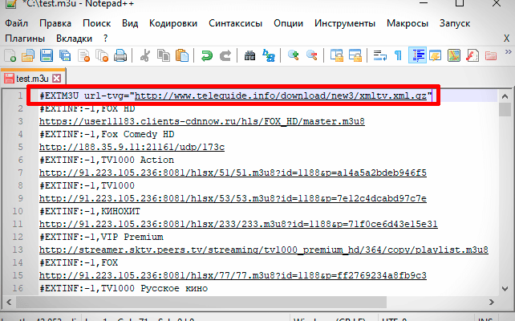515x321 pixels.
Task: Undo last action with green arrow
Action: (207, 55)
